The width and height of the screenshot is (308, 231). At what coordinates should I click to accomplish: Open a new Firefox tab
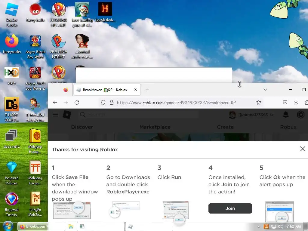coord(147,90)
